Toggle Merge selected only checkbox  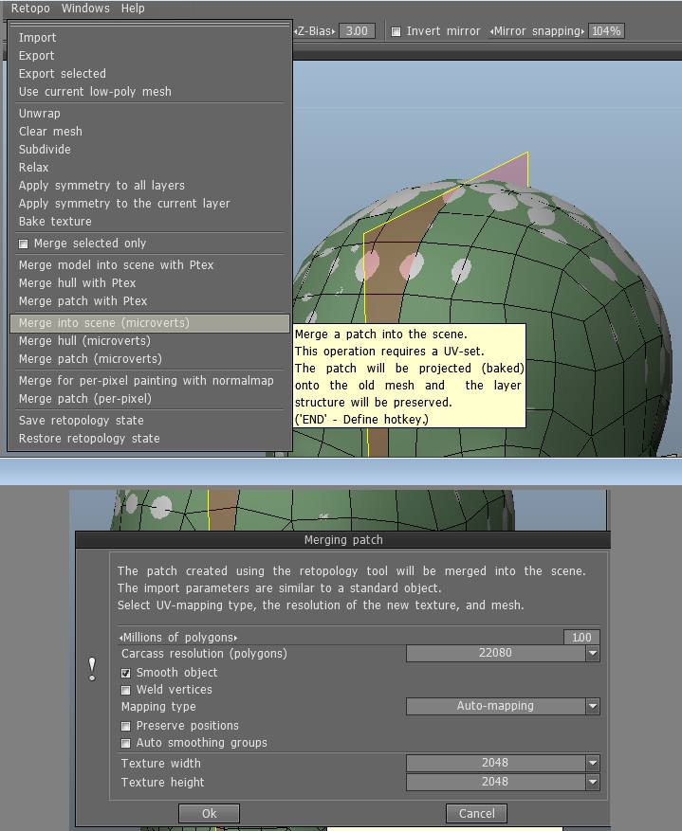pos(24,244)
